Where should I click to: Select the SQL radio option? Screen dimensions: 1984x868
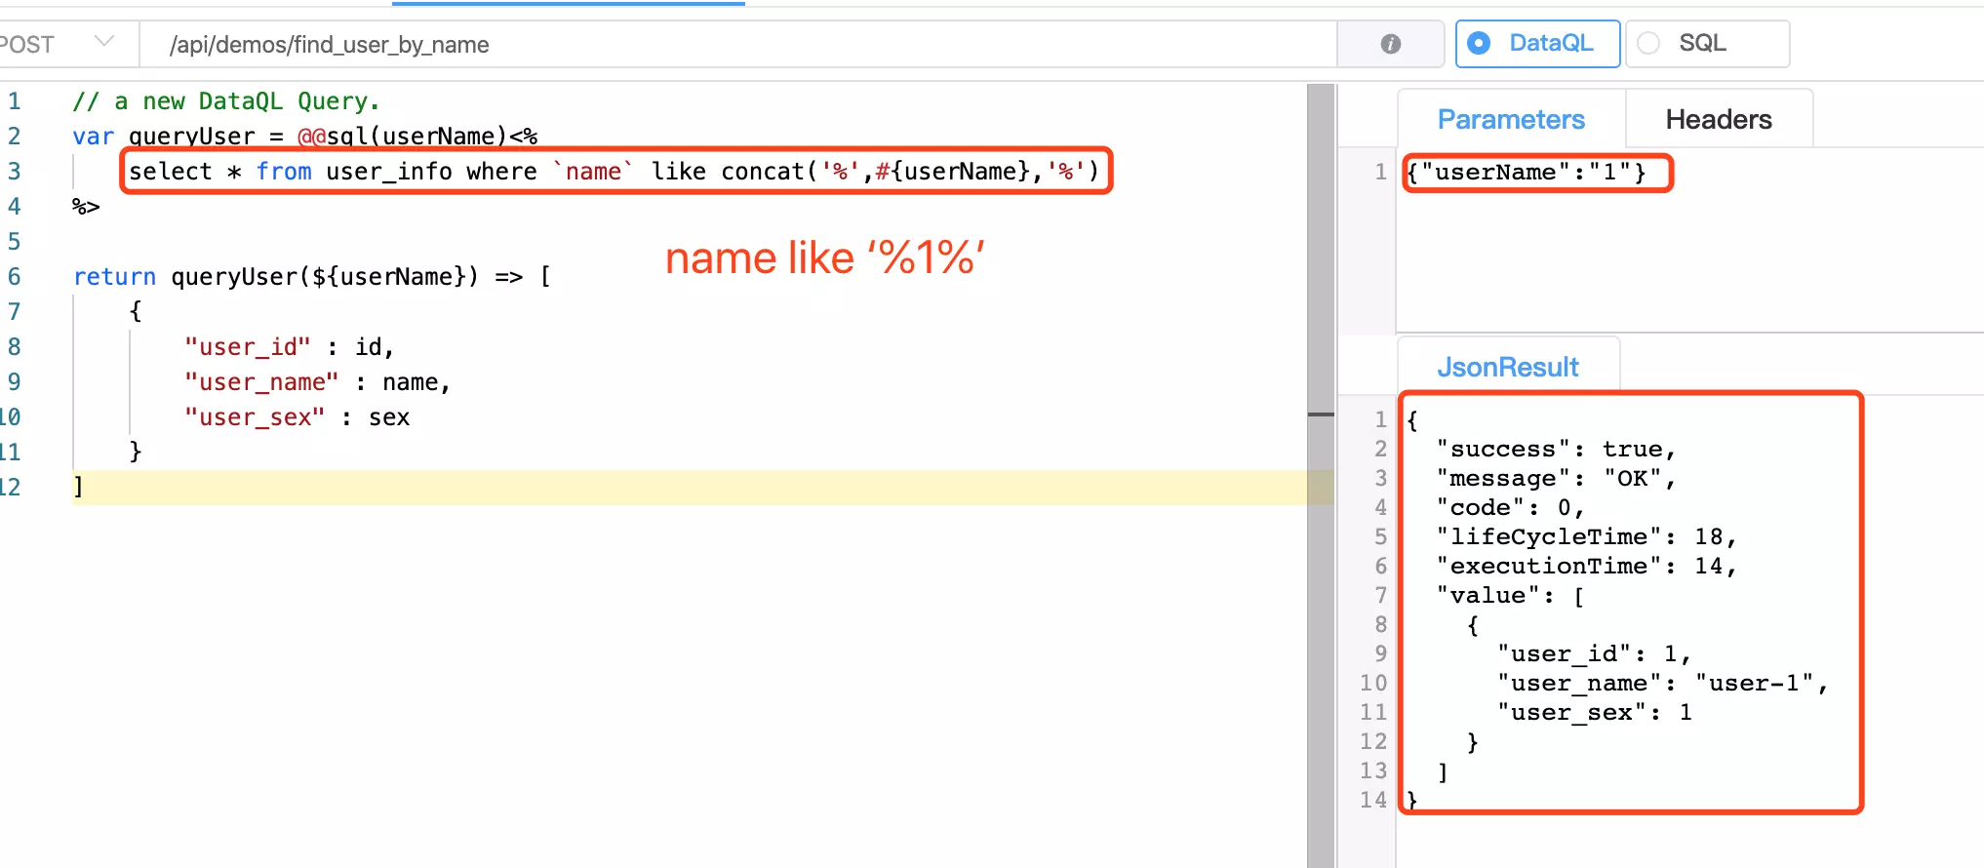(x=1705, y=44)
